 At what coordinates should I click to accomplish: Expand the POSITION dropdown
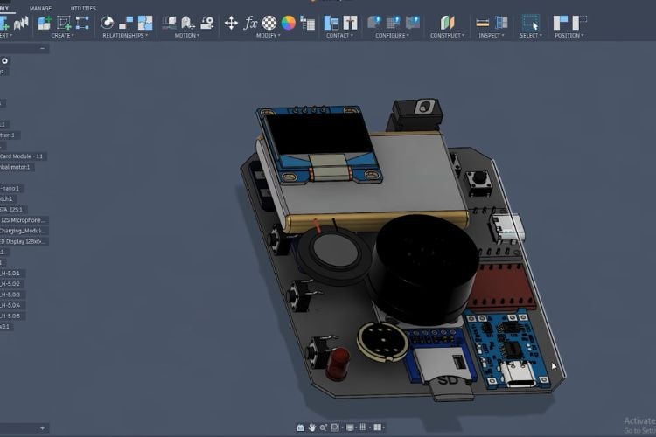569,36
